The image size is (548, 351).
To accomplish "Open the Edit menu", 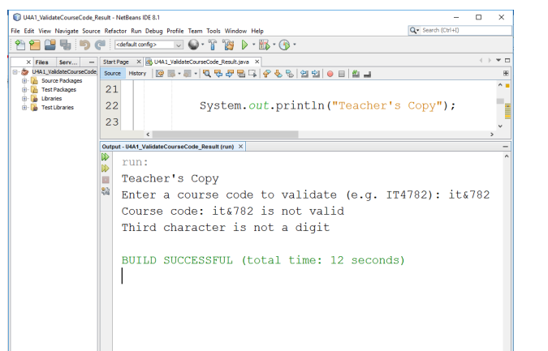I will (29, 31).
